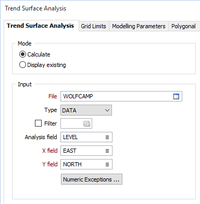Screen dimensions: 200x204
Task: Go to the Polygonal tab
Action: pos(184,26)
